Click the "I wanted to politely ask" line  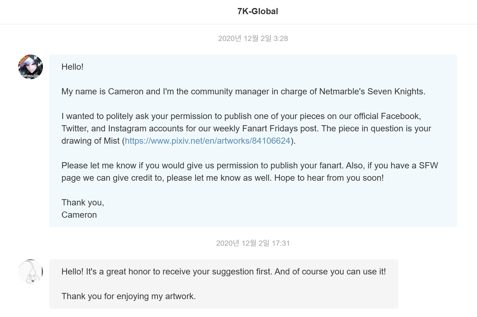pyautogui.click(x=241, y=116)
